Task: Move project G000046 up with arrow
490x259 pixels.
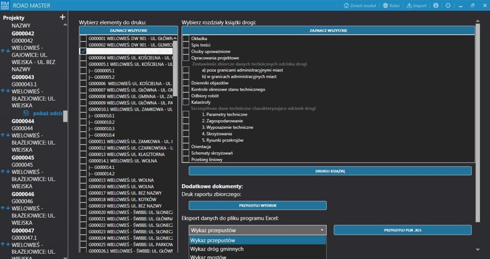Action: point(3,208)
